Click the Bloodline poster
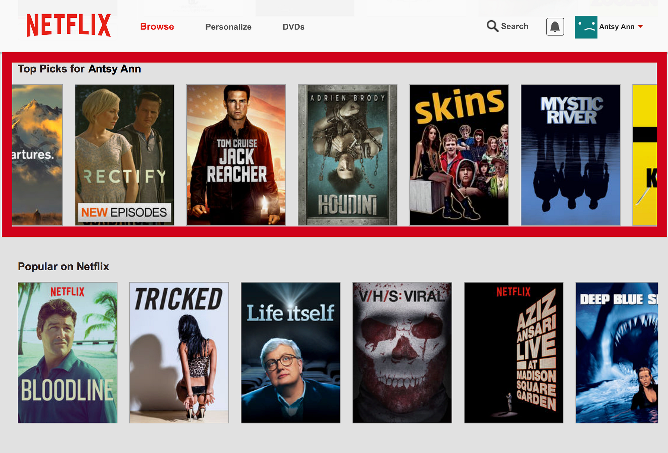The width and height of the screenshot is (668, 453). click(x=67, y=352)
